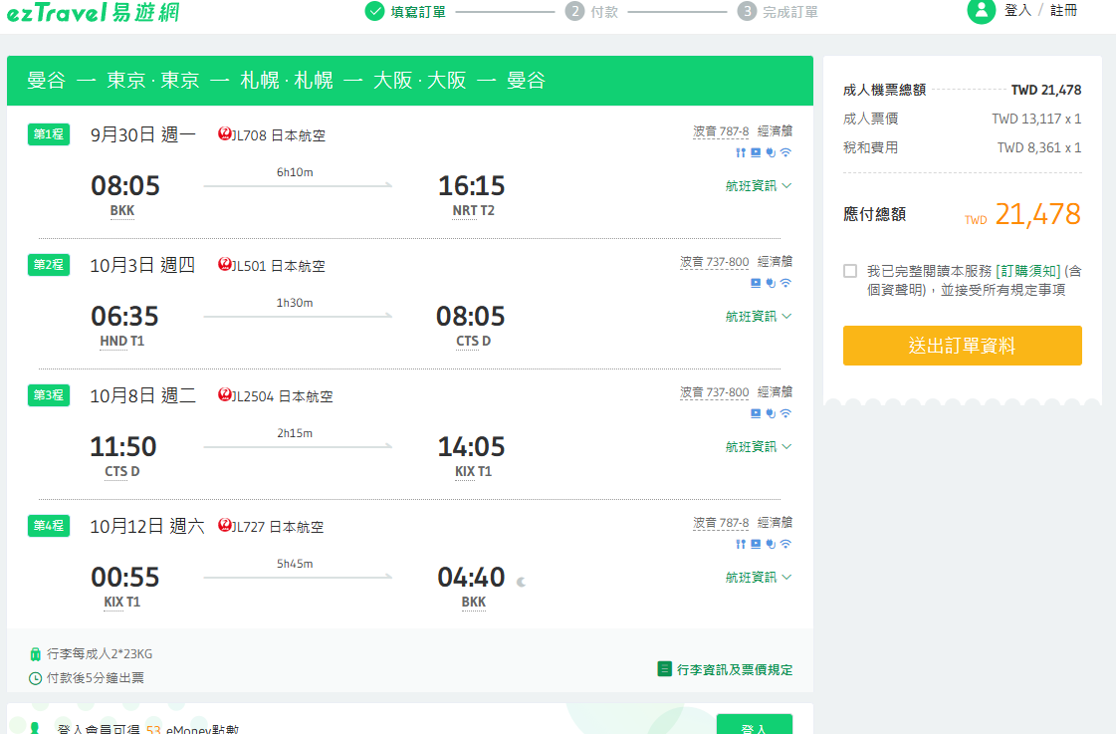Image resolution: width=1116 pixels, height=734 pixels.
Task: Click the 登入 link in the header
Action: point(1017,10)
